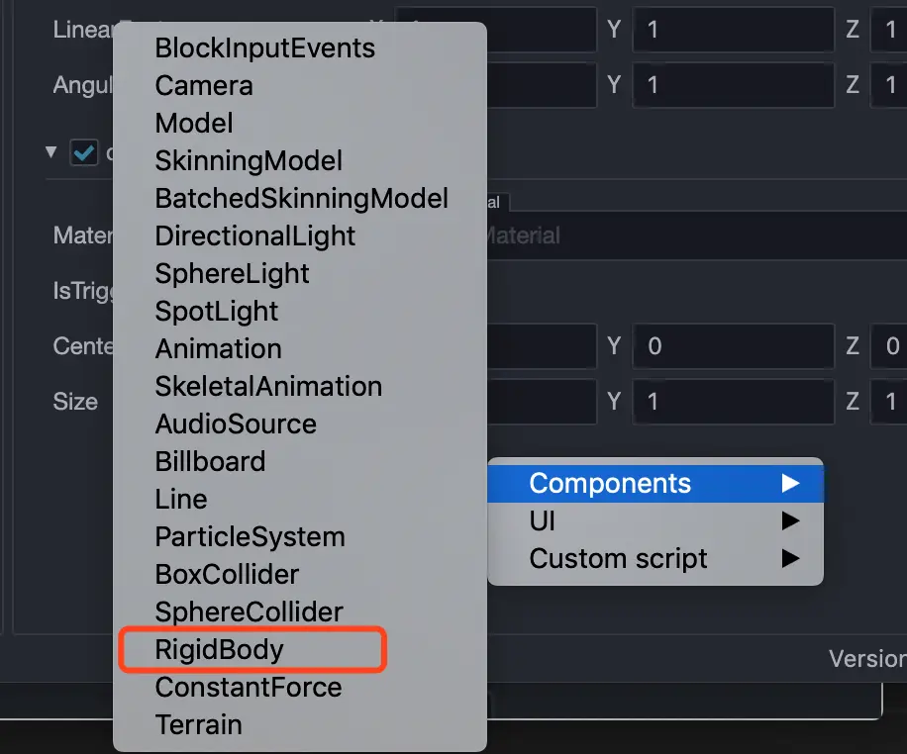Edit the Size Y input field
The image size is (907, 754).
coord(733,402)
